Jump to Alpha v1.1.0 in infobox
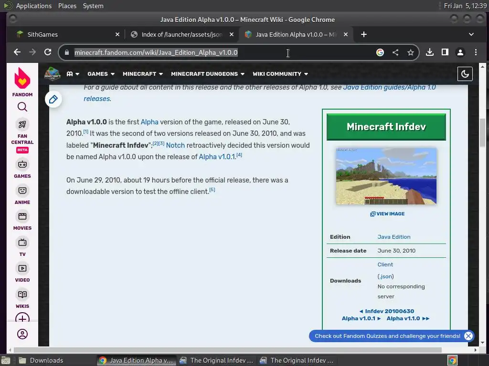 pos(408,318)
